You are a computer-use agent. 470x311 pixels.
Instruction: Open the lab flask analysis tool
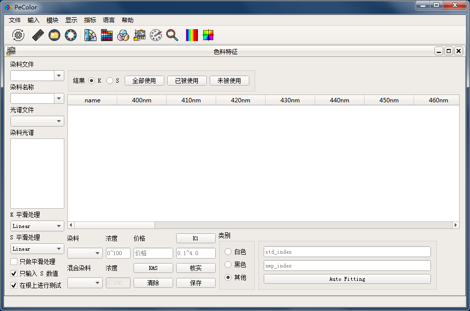pyautogui.click(x=140, y=35)
